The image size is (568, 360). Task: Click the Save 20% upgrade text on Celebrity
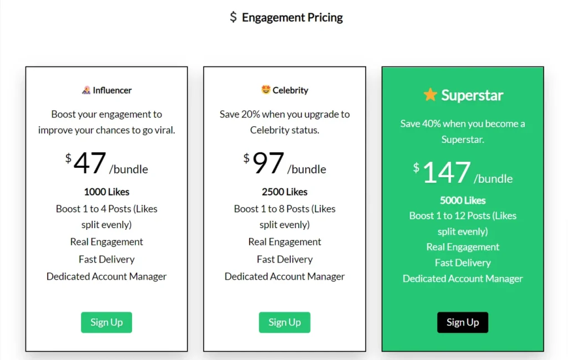[285, 122]
